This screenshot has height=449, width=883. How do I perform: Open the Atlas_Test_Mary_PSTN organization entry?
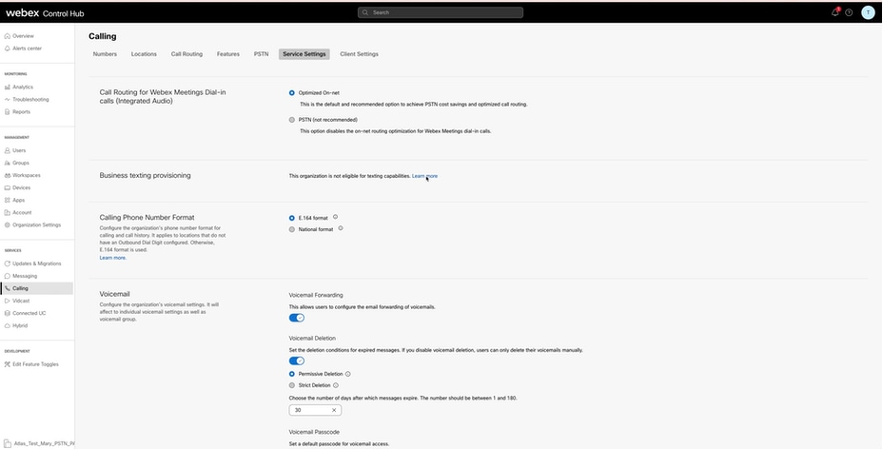[x=39, y=443]
